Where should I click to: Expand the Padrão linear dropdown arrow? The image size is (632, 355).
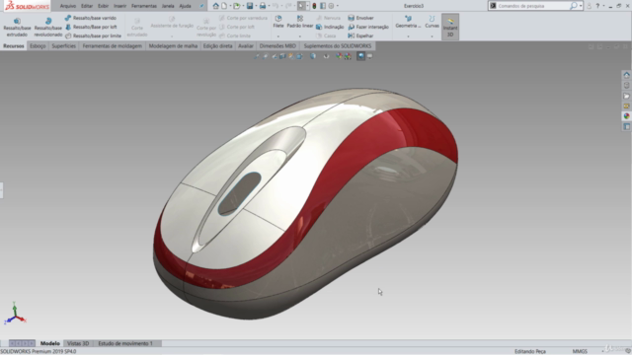click(300, 36)
